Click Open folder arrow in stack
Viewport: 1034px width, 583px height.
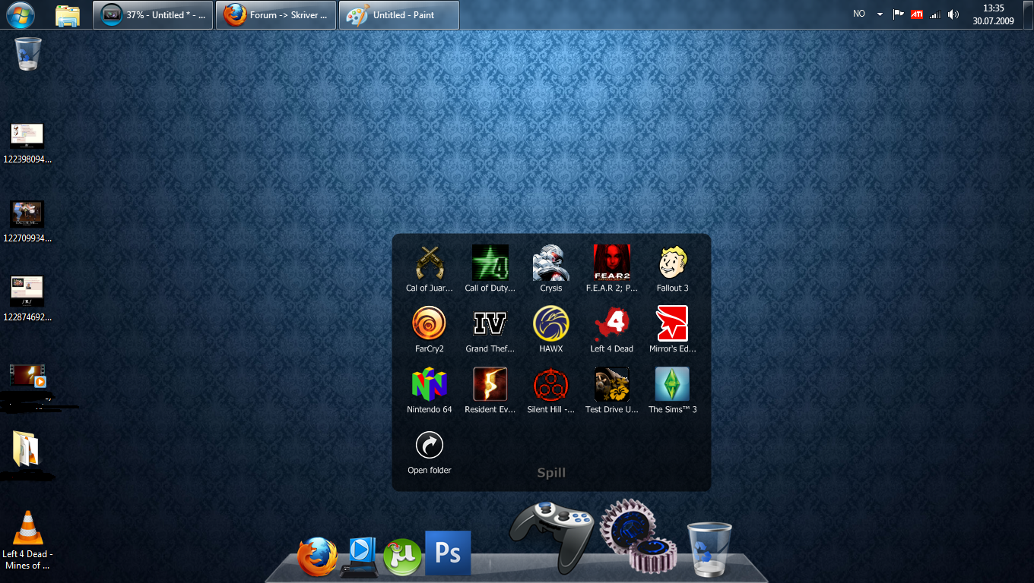coord(430,446)
